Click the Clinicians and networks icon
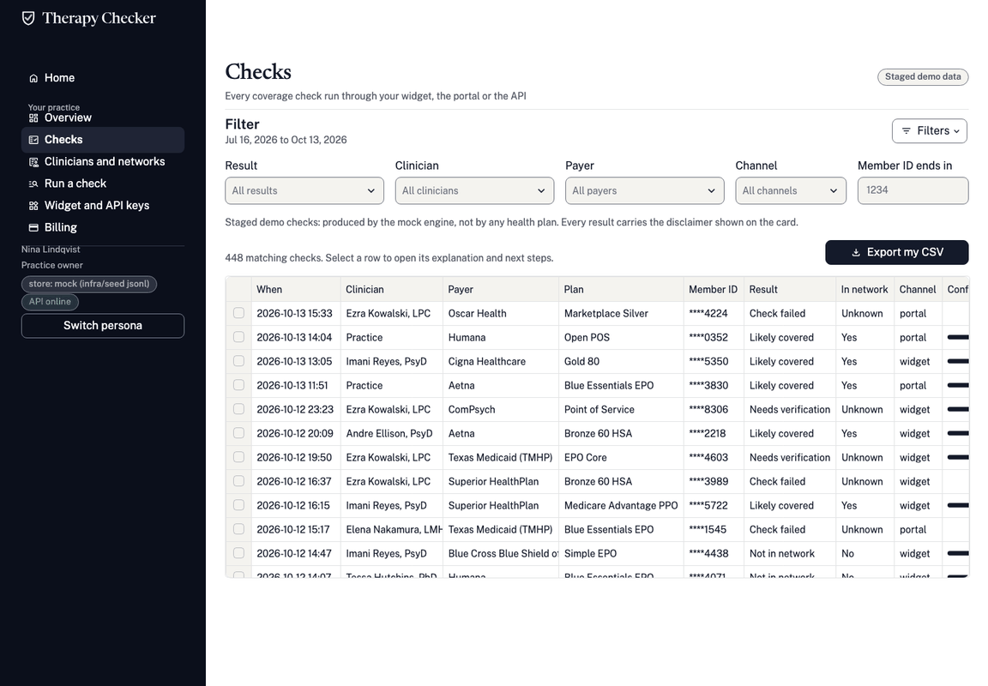 pyautogui.click(x=33, y=162)
